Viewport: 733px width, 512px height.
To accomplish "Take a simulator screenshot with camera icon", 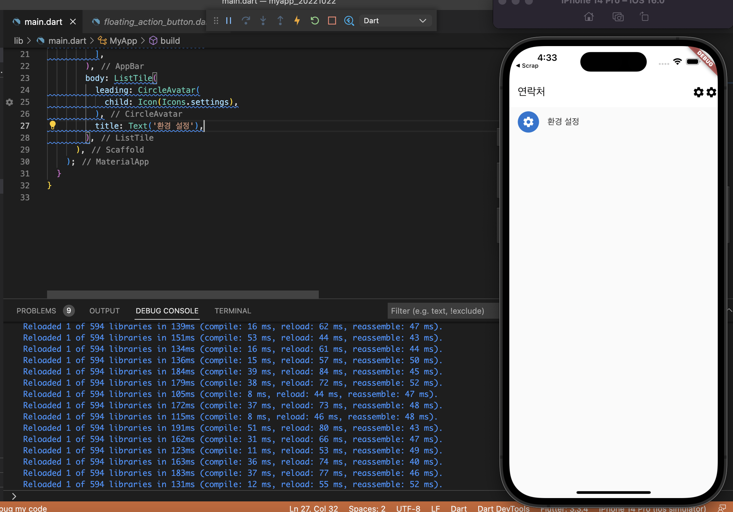I will pos(618,17).
